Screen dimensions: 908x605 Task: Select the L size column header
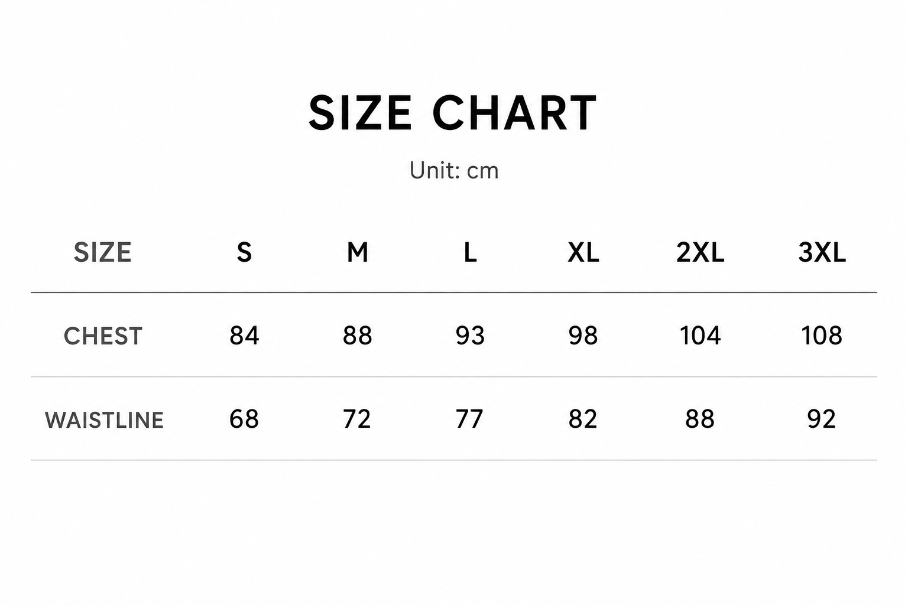pyautogui.click(x=470, y=253)
